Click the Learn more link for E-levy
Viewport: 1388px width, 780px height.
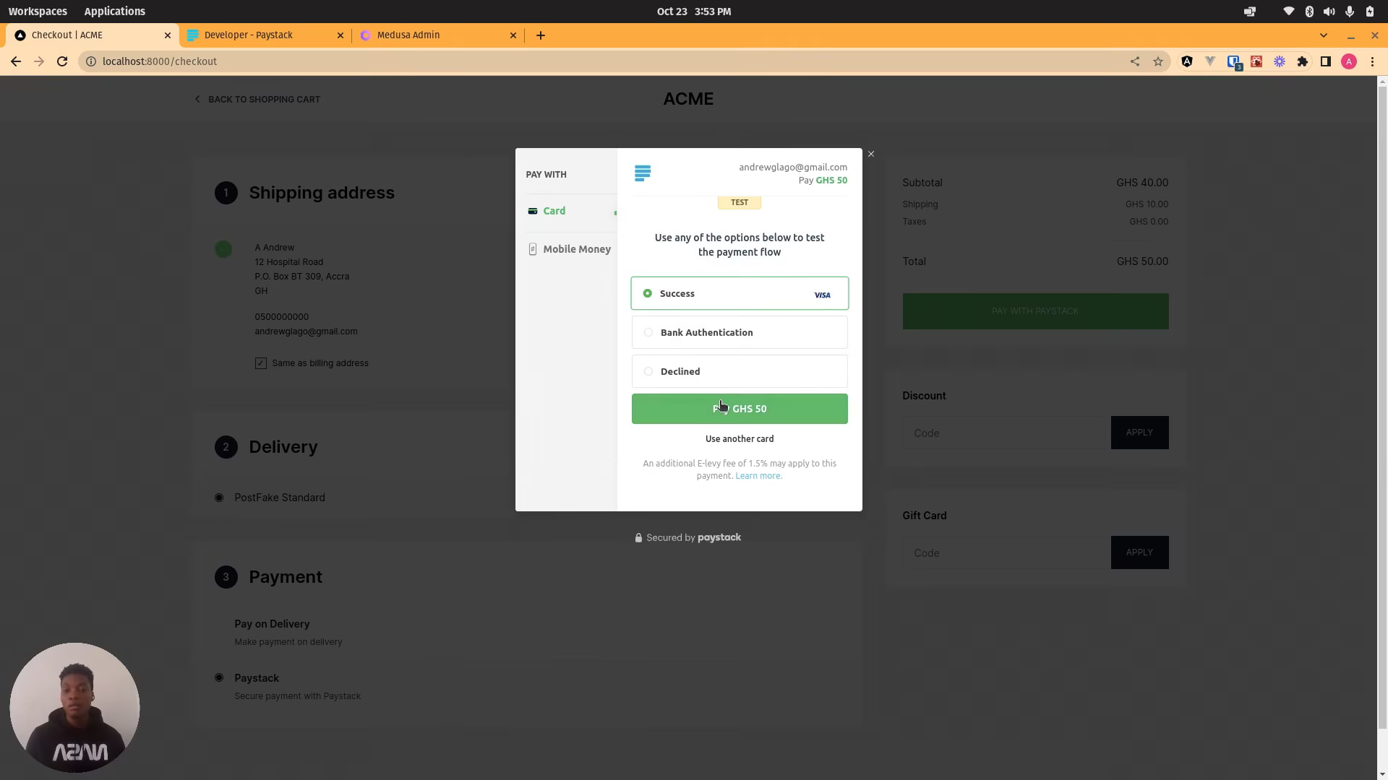[x=759, y=475]
